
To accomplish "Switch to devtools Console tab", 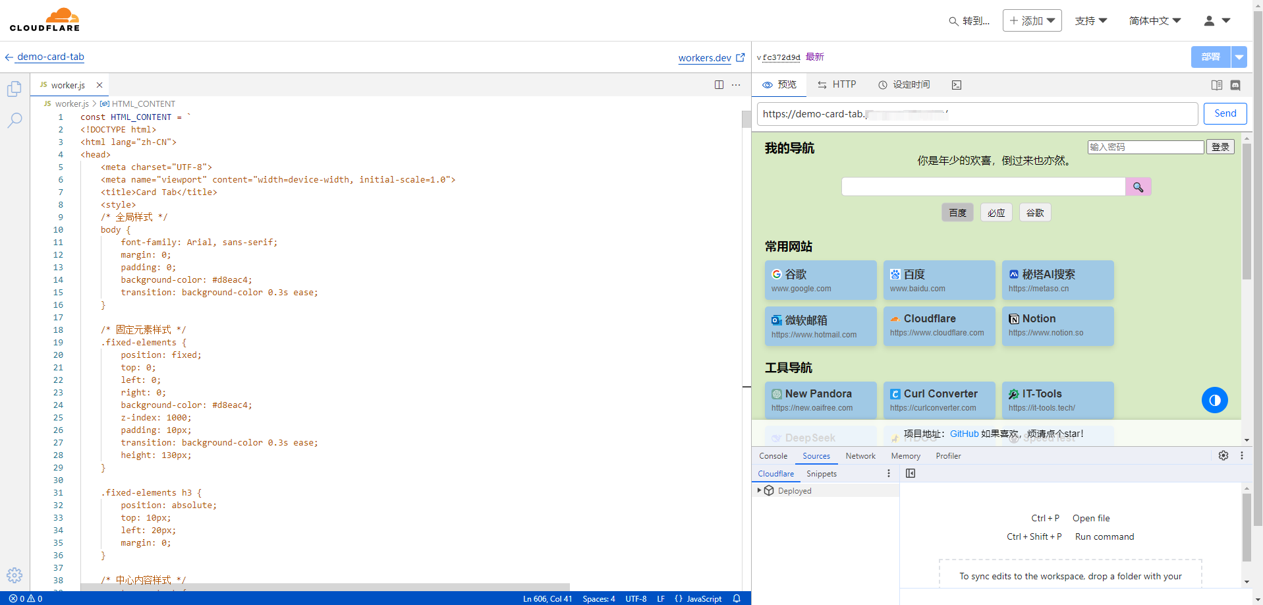I will (x=773, y=455).
